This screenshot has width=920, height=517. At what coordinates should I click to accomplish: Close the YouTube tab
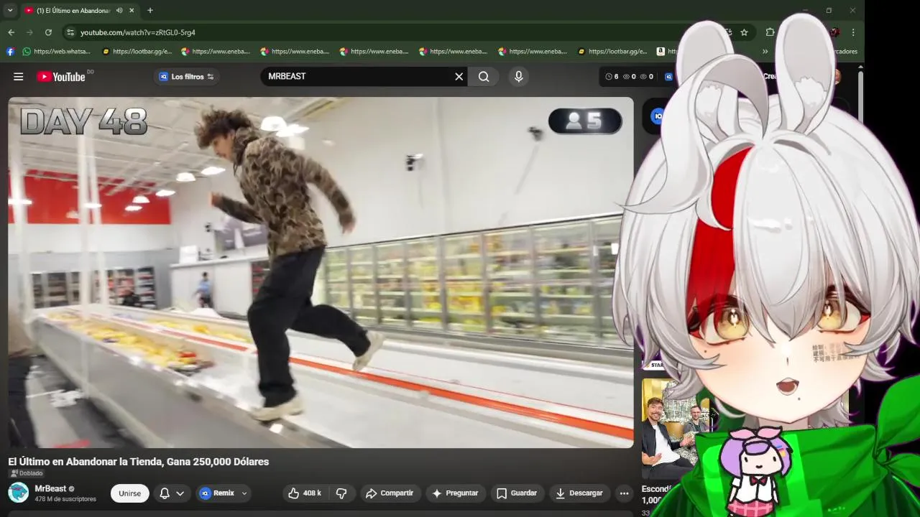tap(132, 11)
